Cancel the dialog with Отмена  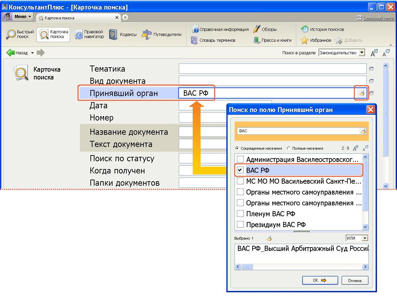355,280
